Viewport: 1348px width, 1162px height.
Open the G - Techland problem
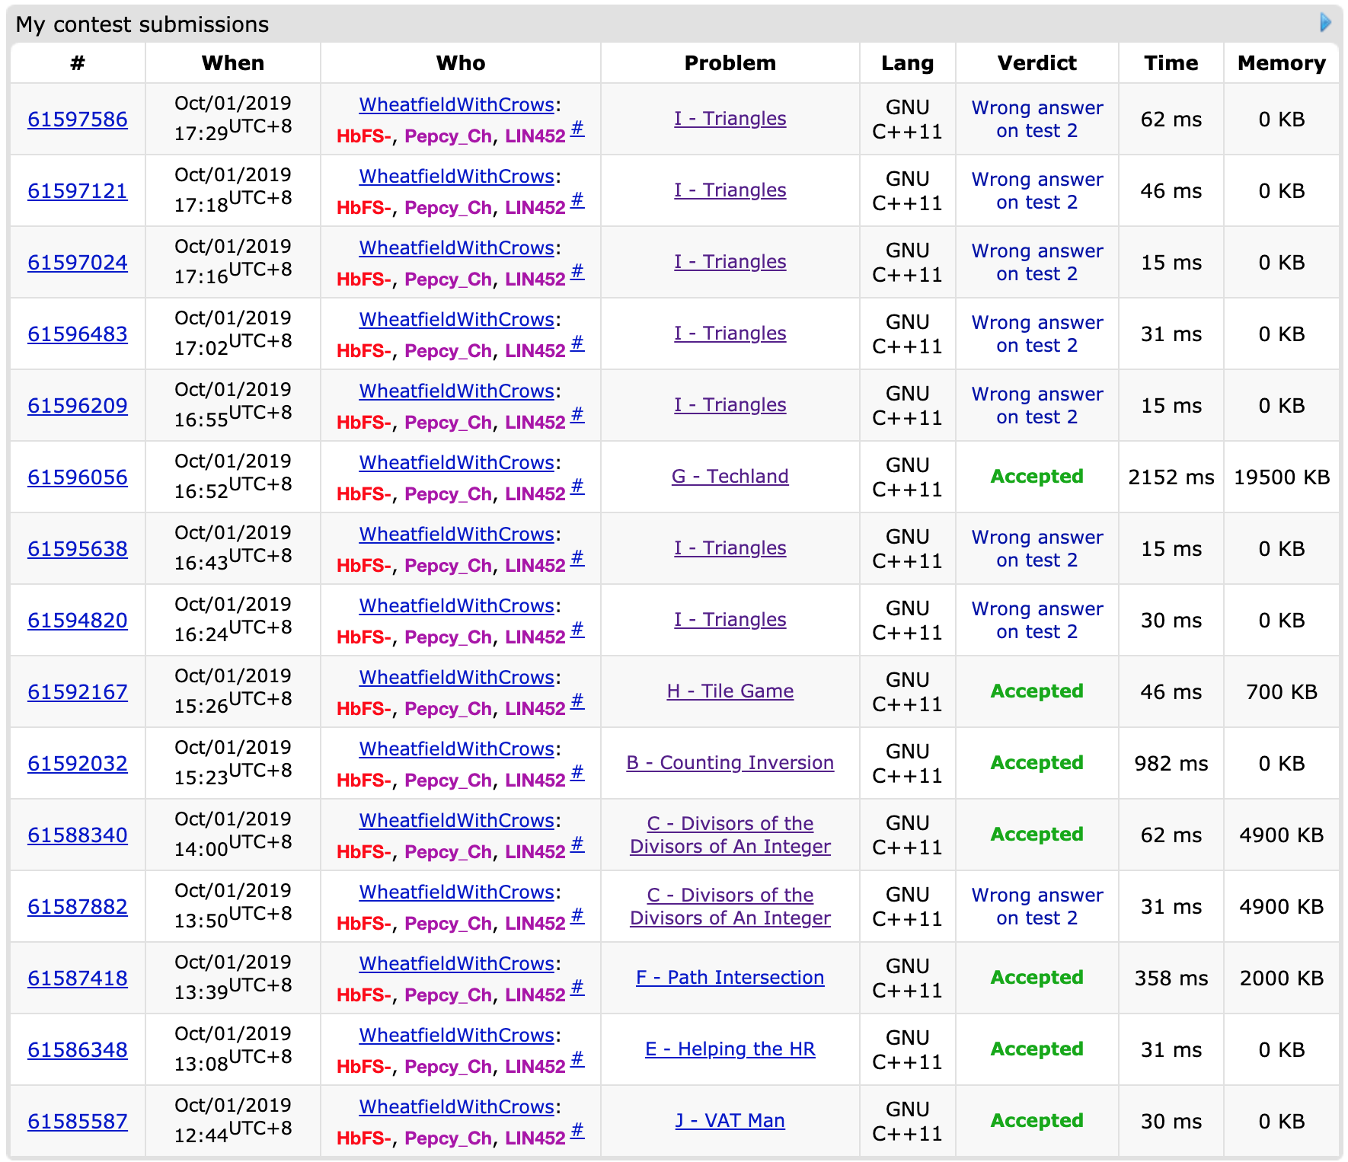[x=730, y=477]
